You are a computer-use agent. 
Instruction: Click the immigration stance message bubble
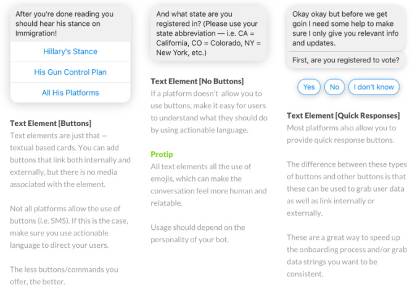click(70, 23)
